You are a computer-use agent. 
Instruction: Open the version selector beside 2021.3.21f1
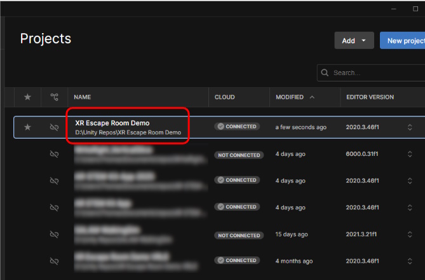(x=410, y=234)
